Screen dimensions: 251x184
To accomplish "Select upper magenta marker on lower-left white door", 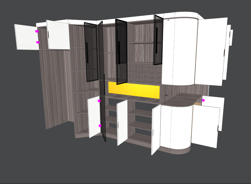I will (99, 101).
